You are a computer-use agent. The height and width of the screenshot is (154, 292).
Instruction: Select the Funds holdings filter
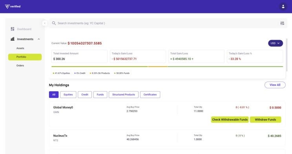pos(100,94)
